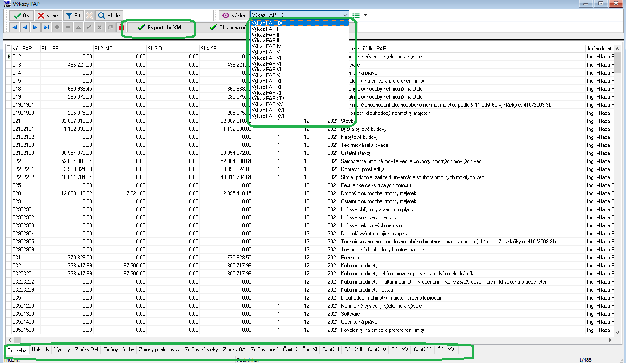Screen dimensions: 626x363
Task: Click the Sl.2 MD column header
Action: click(120, 48)
